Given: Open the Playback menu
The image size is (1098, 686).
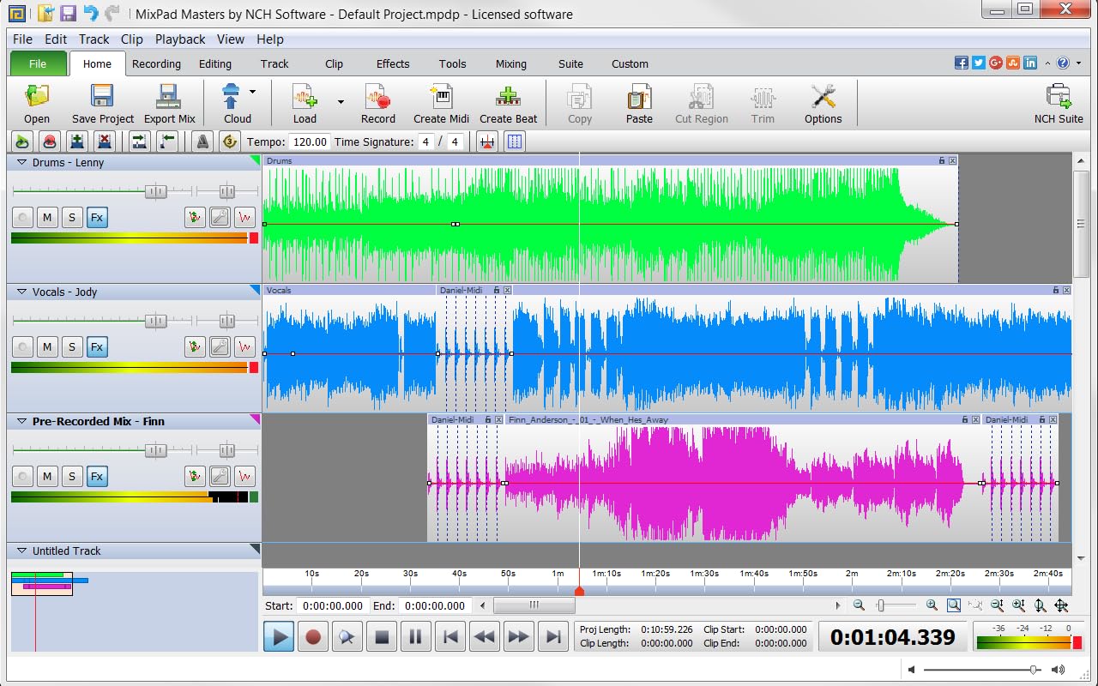Looking at the screenshot, I should point(180,39).
